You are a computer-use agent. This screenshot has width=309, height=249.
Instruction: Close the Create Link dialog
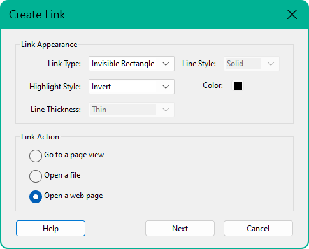click(292, 15)
